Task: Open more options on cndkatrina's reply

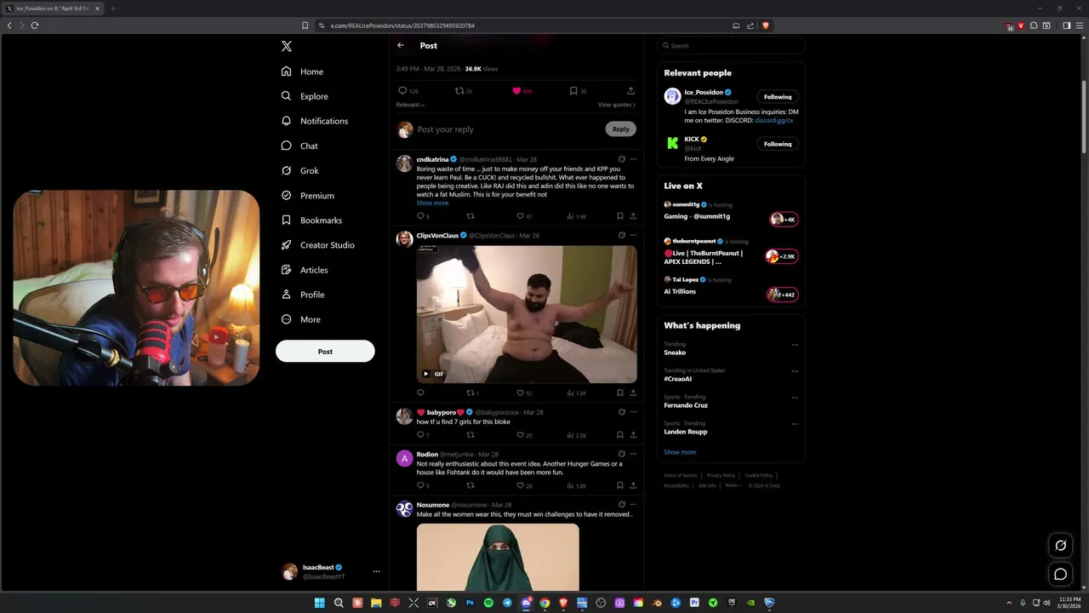Action: coord(633,159)
